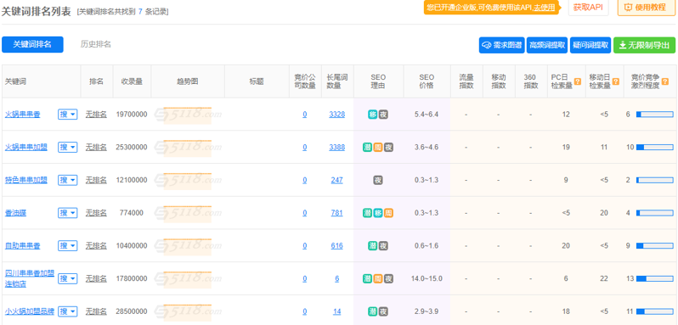Click long-tail count 247 link
This screenshot has height=325, width=678.
(336, 180)
